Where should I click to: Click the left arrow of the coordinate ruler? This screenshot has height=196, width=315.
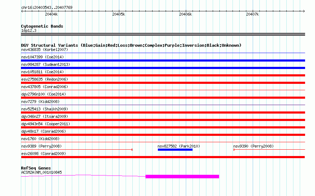22,11
